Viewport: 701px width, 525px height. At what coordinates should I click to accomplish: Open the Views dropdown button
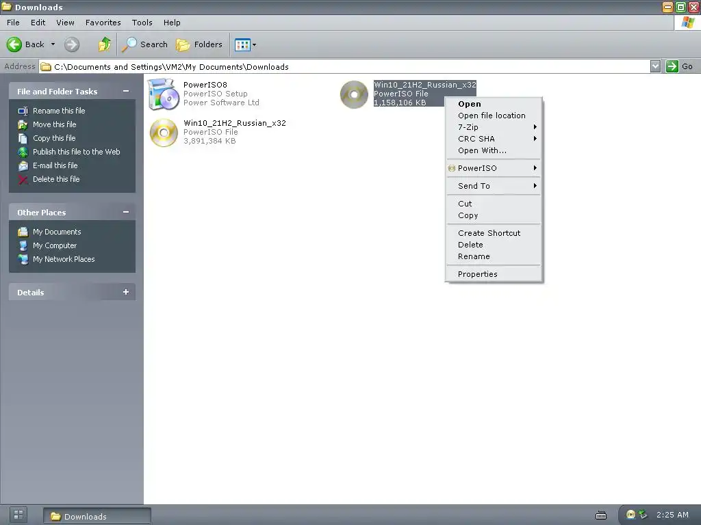pyautogui.click(x=246, y=44)
